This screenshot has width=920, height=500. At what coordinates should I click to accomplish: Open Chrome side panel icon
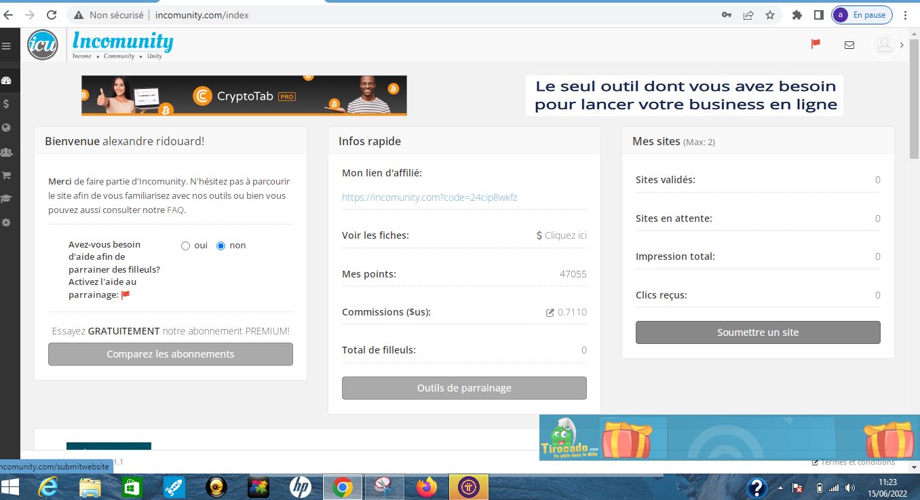819,14
